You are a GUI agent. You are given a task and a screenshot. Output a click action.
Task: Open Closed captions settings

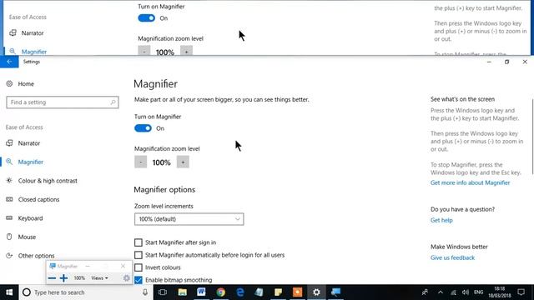[39, 199]
